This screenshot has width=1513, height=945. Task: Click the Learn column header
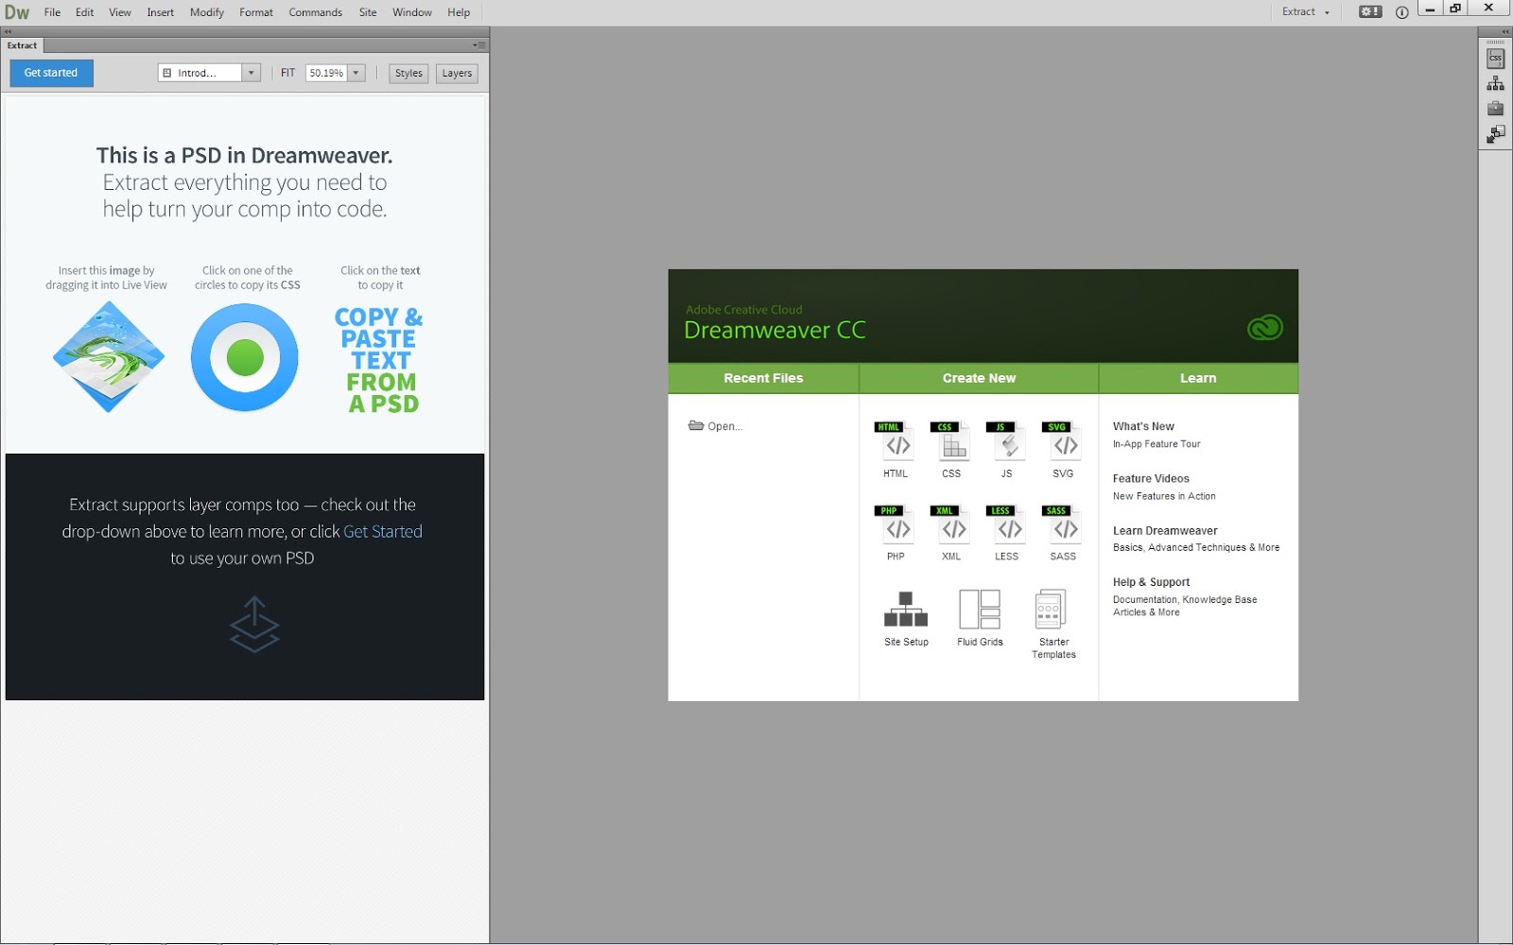1198,378
